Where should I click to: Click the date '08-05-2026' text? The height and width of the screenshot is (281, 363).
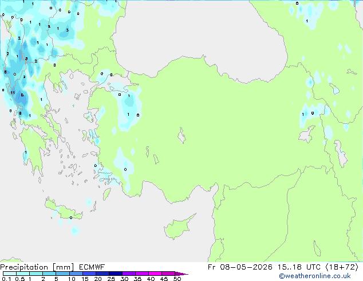pyautogui.click(x=246, y=267)
